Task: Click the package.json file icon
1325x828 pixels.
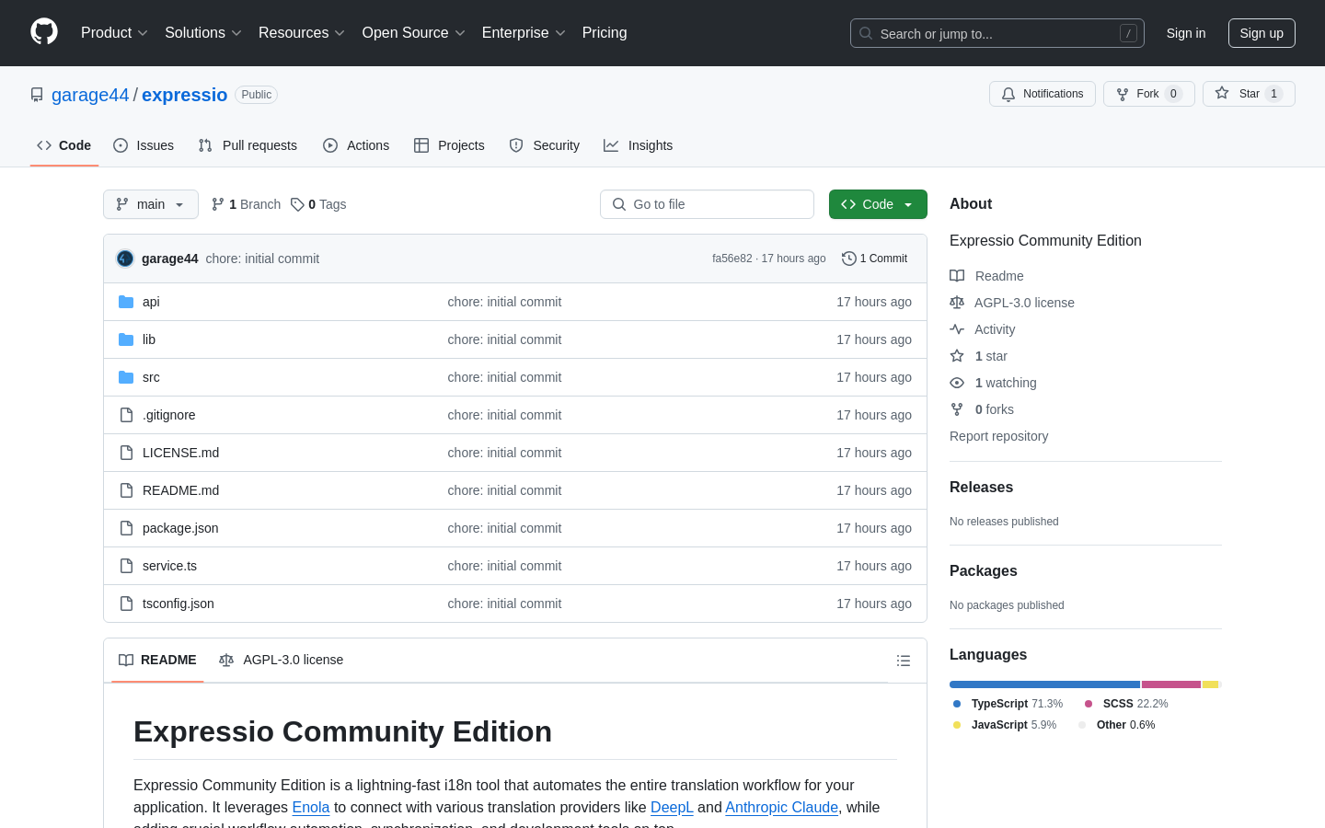Action: tap(126, 528)
